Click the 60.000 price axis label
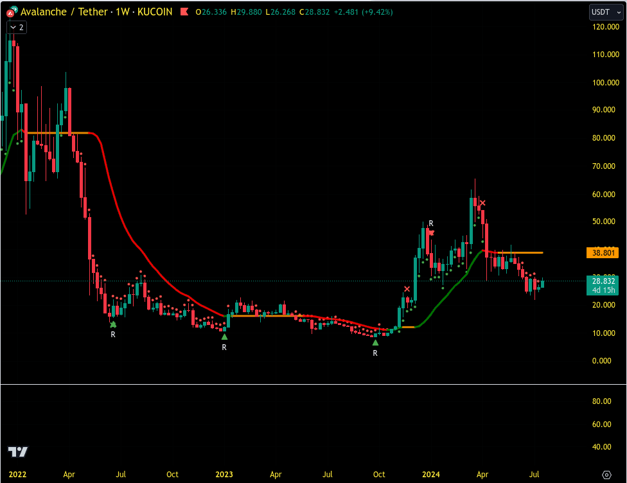627x483 pixels. (603, 195)
